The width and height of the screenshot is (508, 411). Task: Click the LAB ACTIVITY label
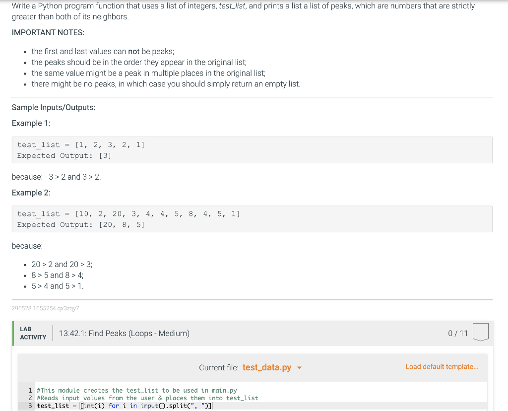coord(32,333)
